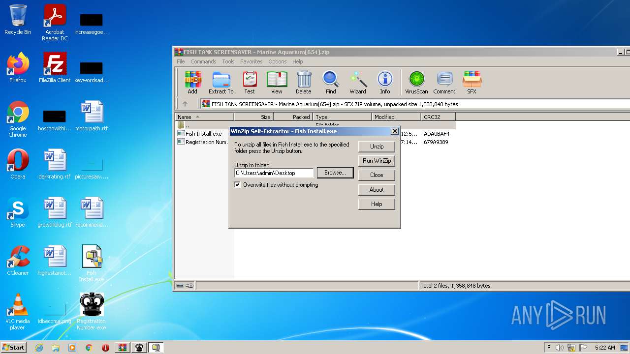Sort by the Name column header
Screen dimensions: 630x354
point(204,117)
